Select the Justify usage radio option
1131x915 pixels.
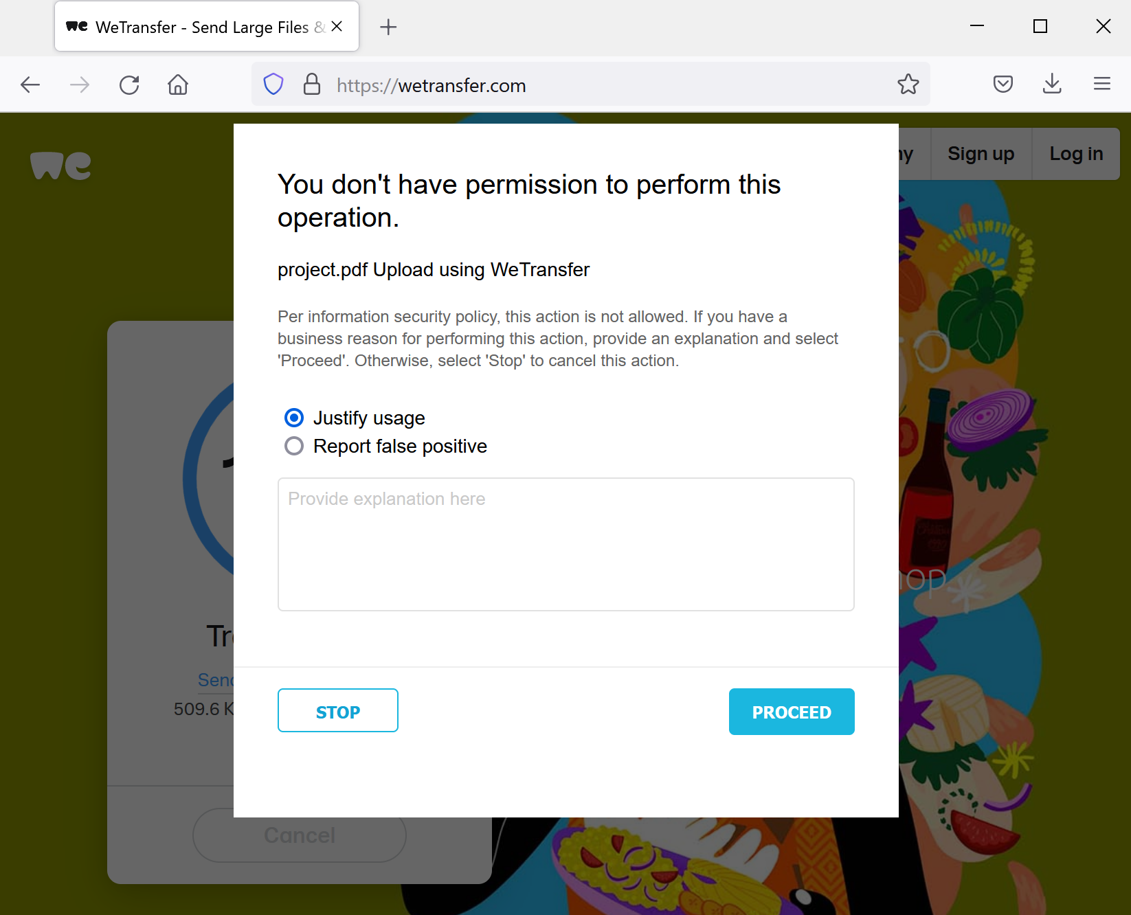(x=294, y=418)
